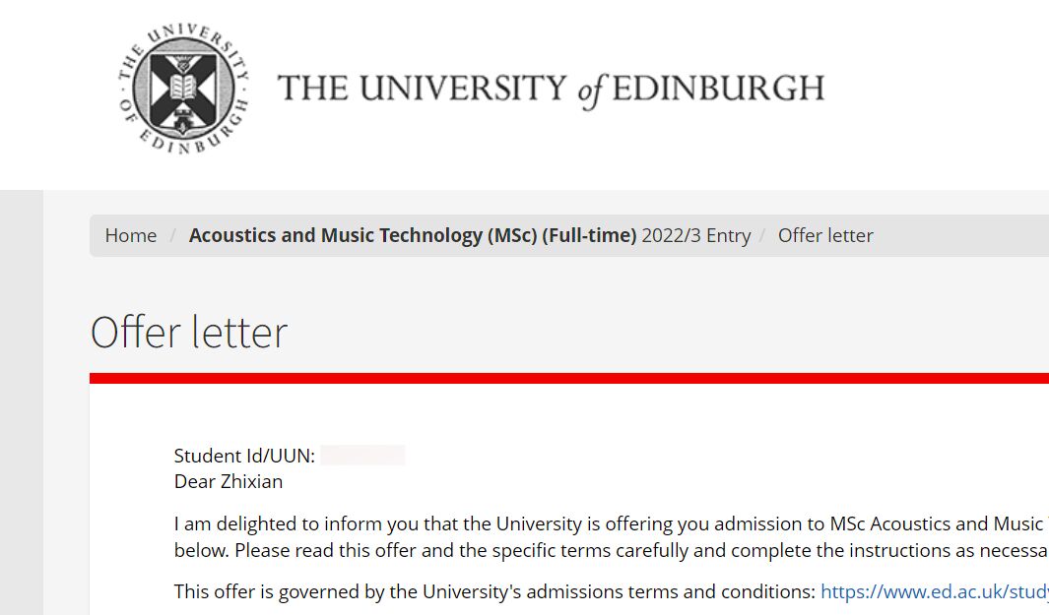Click the 'I am delighted to inform' sentence

612,523
